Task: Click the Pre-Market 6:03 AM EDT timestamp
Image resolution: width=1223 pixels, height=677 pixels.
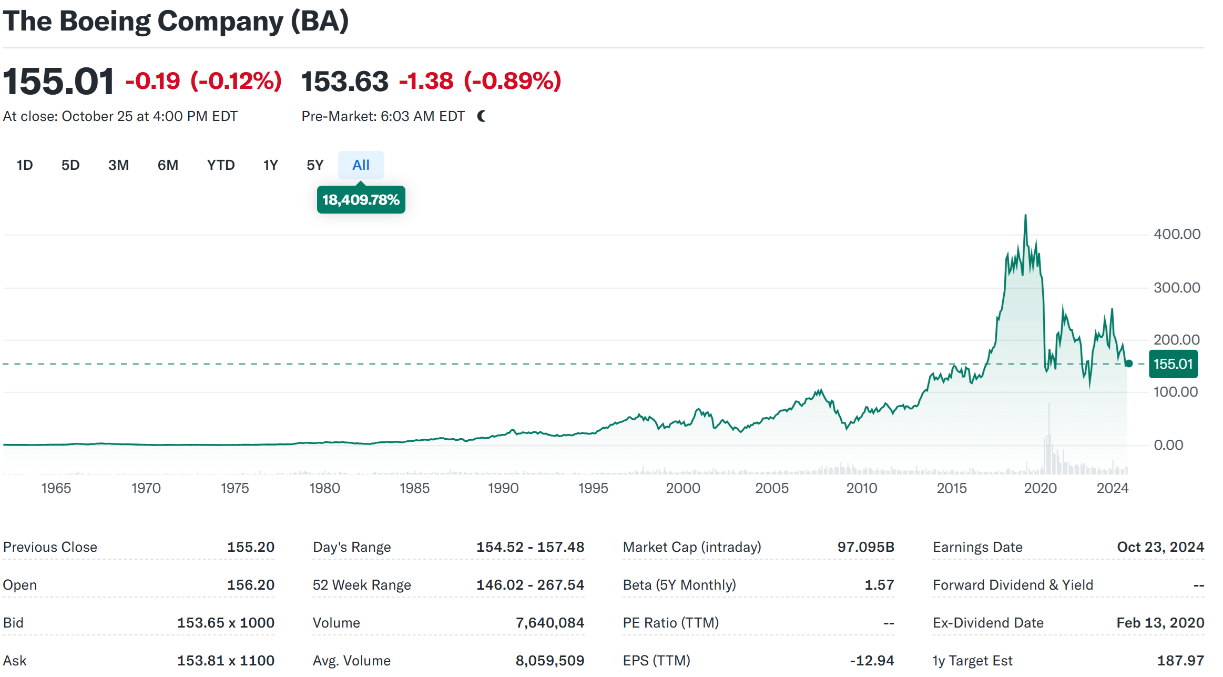Action: click(383, 116)
